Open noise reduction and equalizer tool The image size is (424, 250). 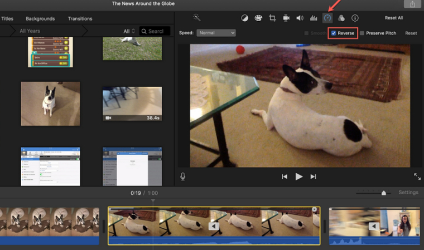314,18
